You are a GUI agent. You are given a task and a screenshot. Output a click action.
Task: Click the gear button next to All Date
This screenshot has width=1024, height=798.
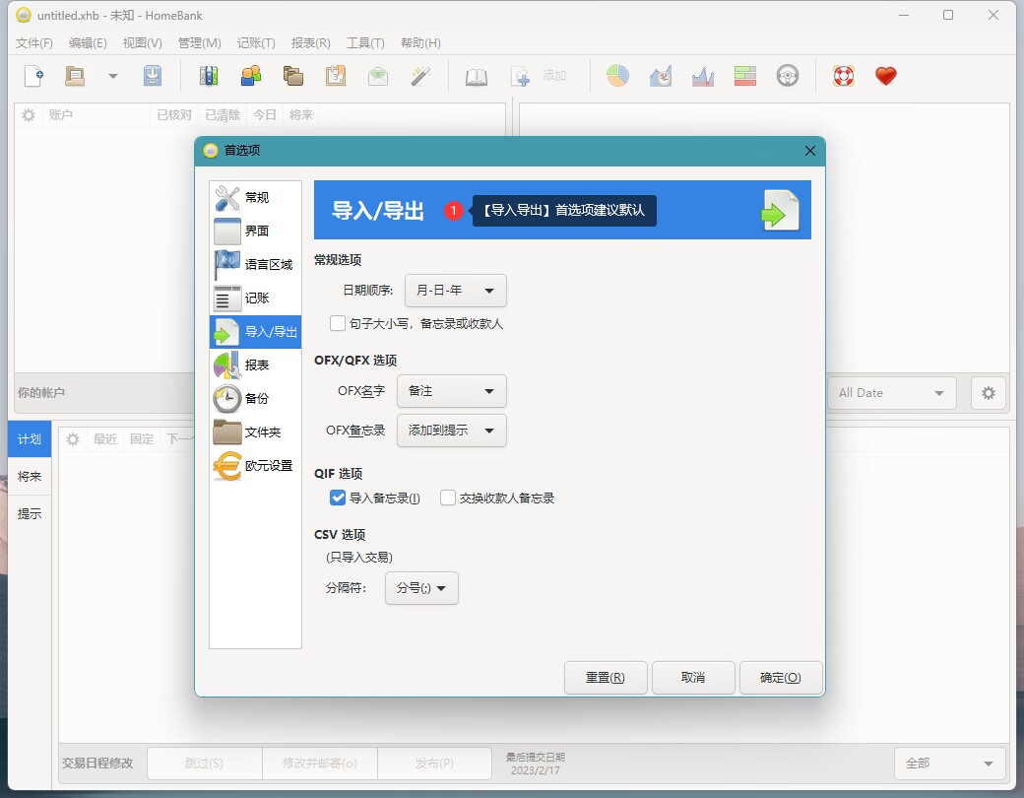point(989,393)
